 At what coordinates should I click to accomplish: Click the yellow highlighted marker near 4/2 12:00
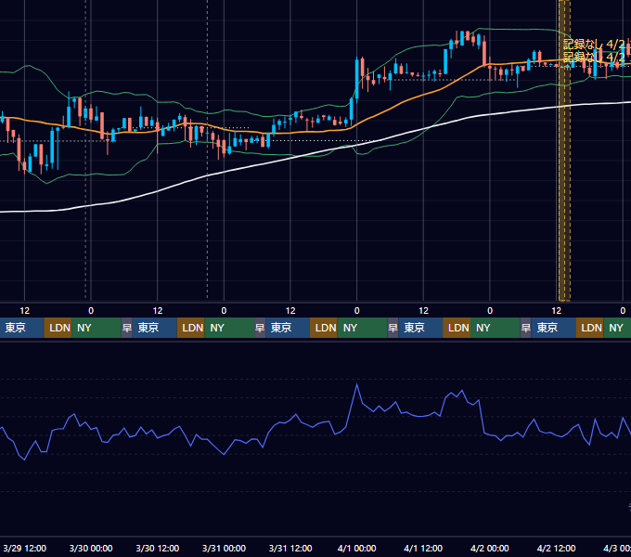click(564, 150)
